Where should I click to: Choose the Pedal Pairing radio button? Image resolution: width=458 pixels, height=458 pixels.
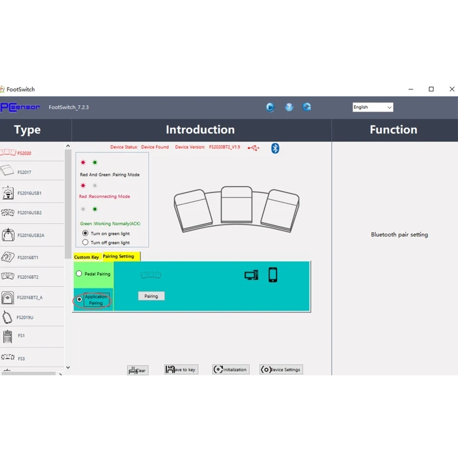[79, 274]
